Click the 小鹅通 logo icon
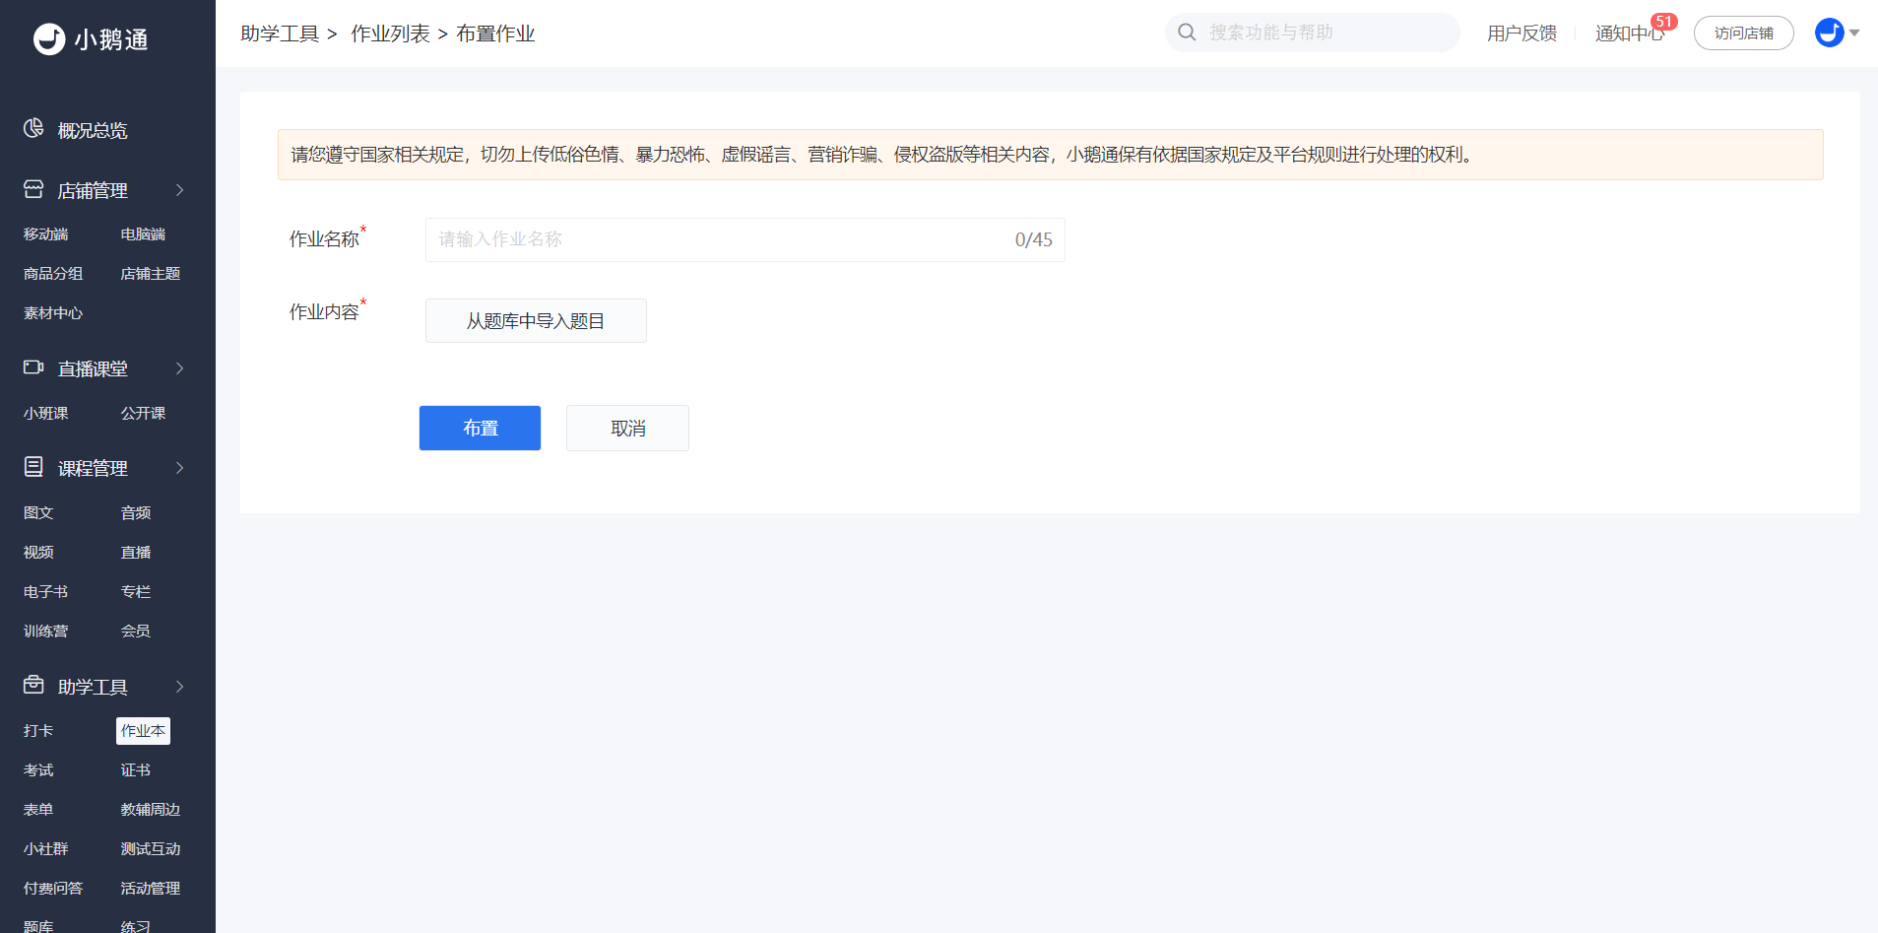The height and width of the screenshot is (933, 1878). point(48,38)
